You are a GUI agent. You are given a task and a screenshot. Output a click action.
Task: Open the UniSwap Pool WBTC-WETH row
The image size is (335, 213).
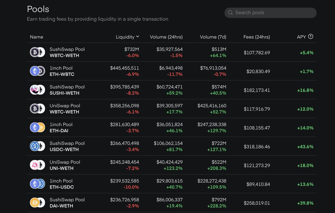coord(172,109)
